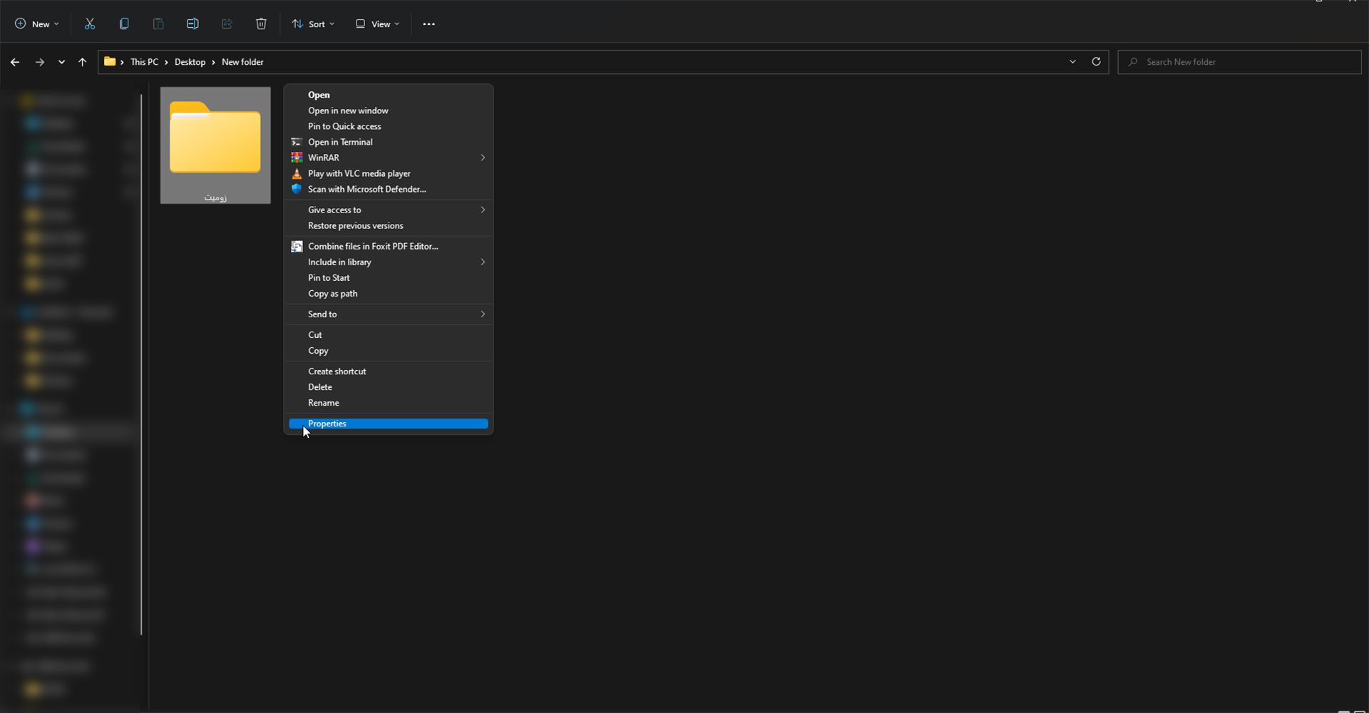The width and height of the screenshot is (1369, 713).
Task: Click This PC in the breadcrumb path
Action: point(144,63)
